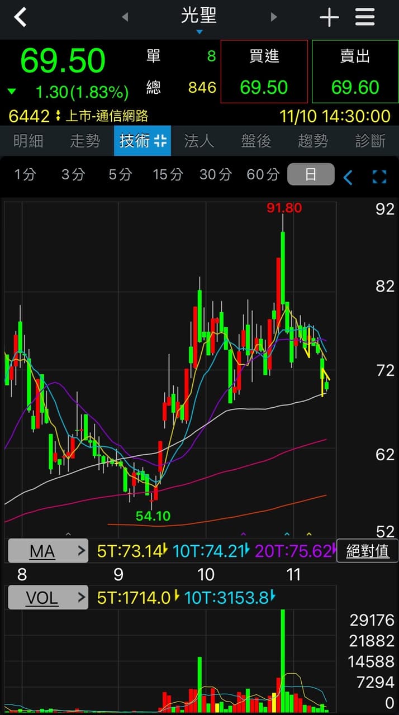This screenshot has height=715, width=399.
Task: Open the hamburger menu
Action: pos(365,17)
